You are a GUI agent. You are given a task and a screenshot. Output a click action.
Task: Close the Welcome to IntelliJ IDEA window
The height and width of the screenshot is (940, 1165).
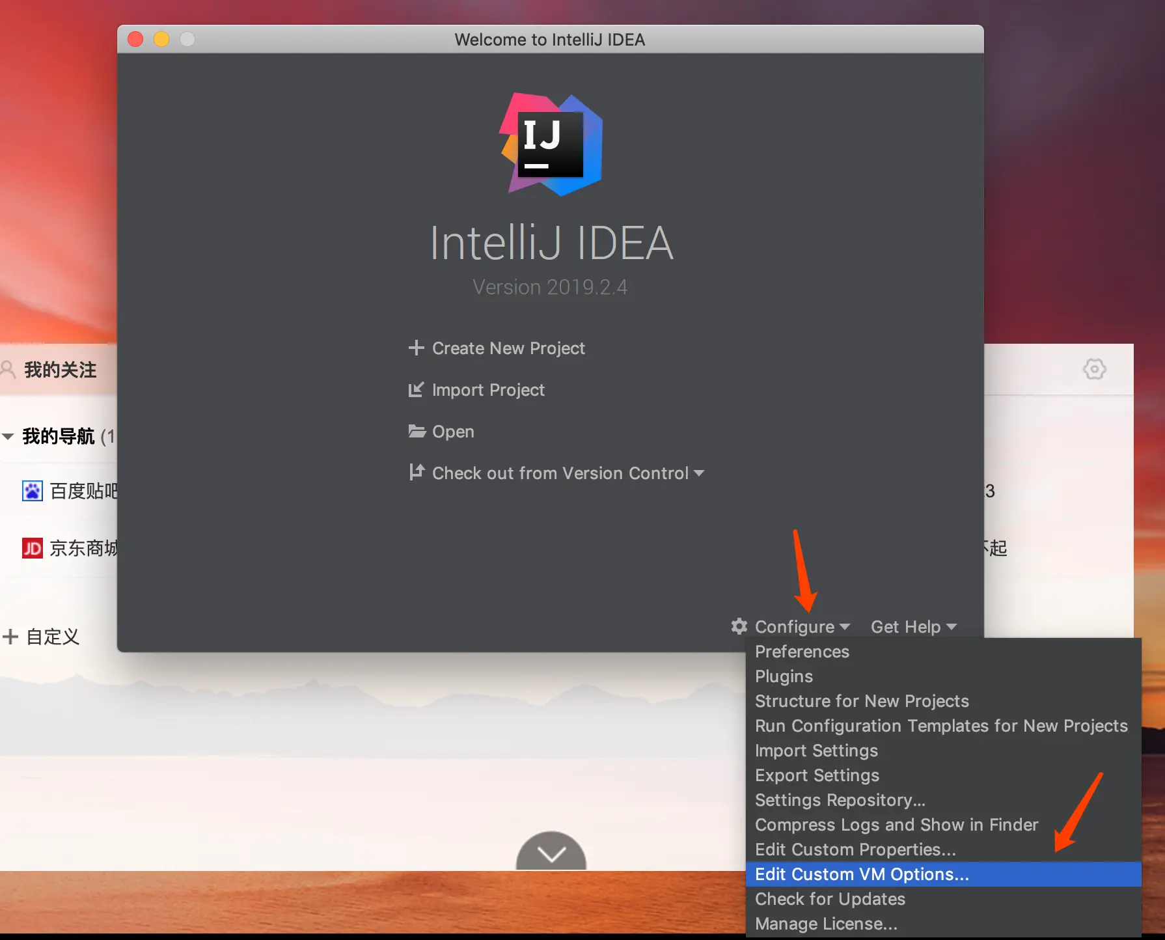point(135,39)
